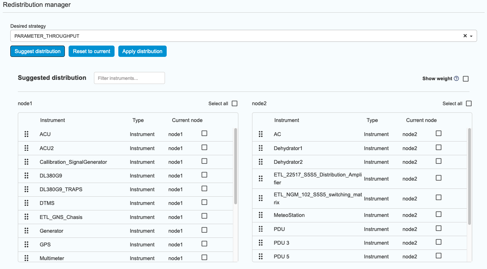Viewport: 487px width, 269px height.
Task: Focus the Filter instruments search field
Action: click(129, 78)
